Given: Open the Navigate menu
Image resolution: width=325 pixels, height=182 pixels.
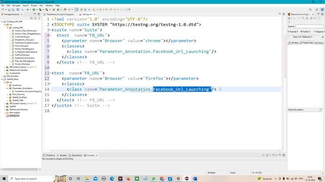Looking at the screenshot, I should pos(16,6).
